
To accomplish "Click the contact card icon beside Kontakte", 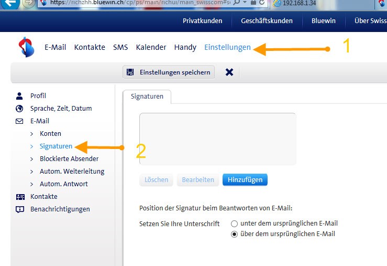I will point(20,197).
